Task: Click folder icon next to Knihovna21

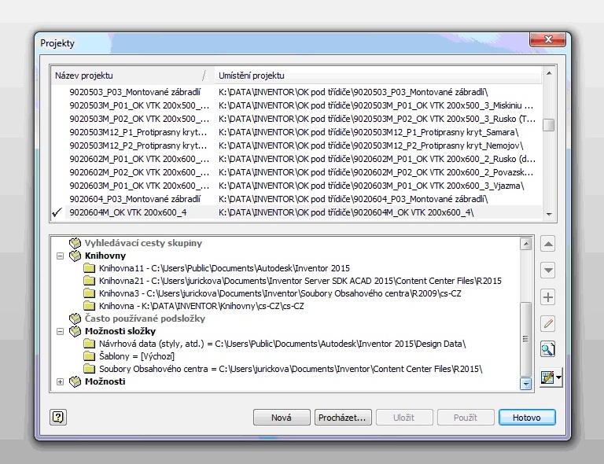Action: coord(90,281)
